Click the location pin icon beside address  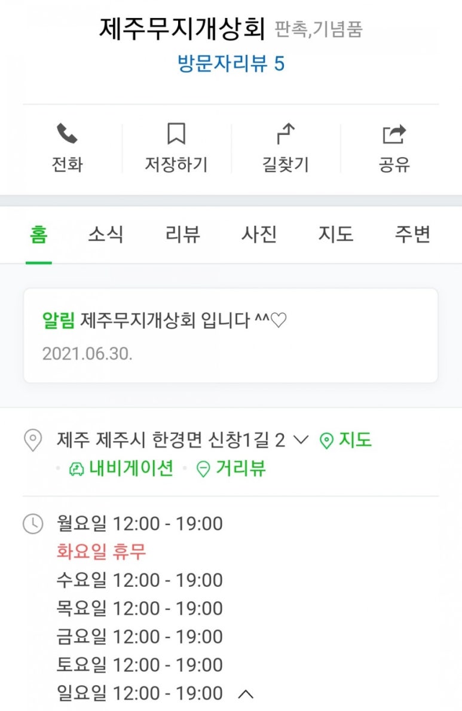32,441
